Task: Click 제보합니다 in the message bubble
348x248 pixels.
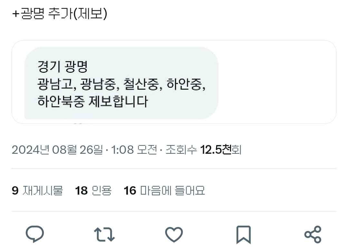Action: (118, 102)
